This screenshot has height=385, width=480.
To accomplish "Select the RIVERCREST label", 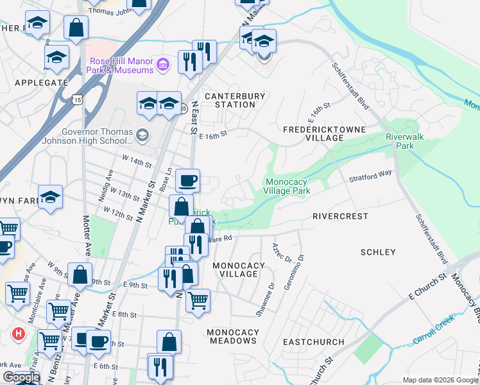I will (340, 216).
